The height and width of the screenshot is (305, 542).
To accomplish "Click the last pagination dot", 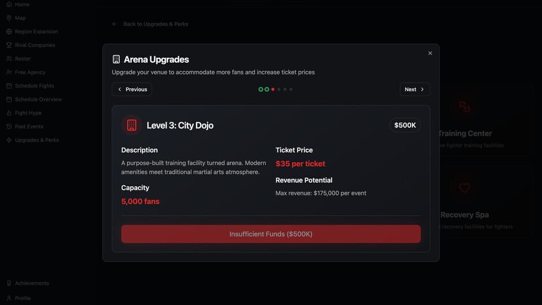I will pyautogui.click(x=291, y=89).
